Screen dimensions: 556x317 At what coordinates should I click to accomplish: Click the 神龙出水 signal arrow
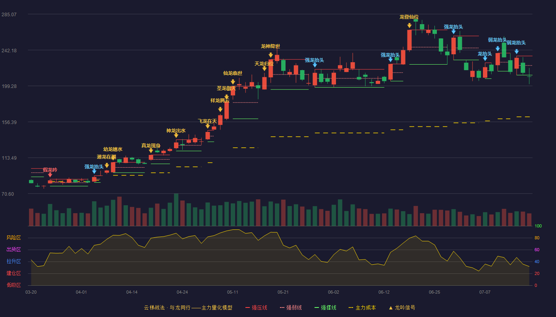pyautogui.click(x=176, y=136)
